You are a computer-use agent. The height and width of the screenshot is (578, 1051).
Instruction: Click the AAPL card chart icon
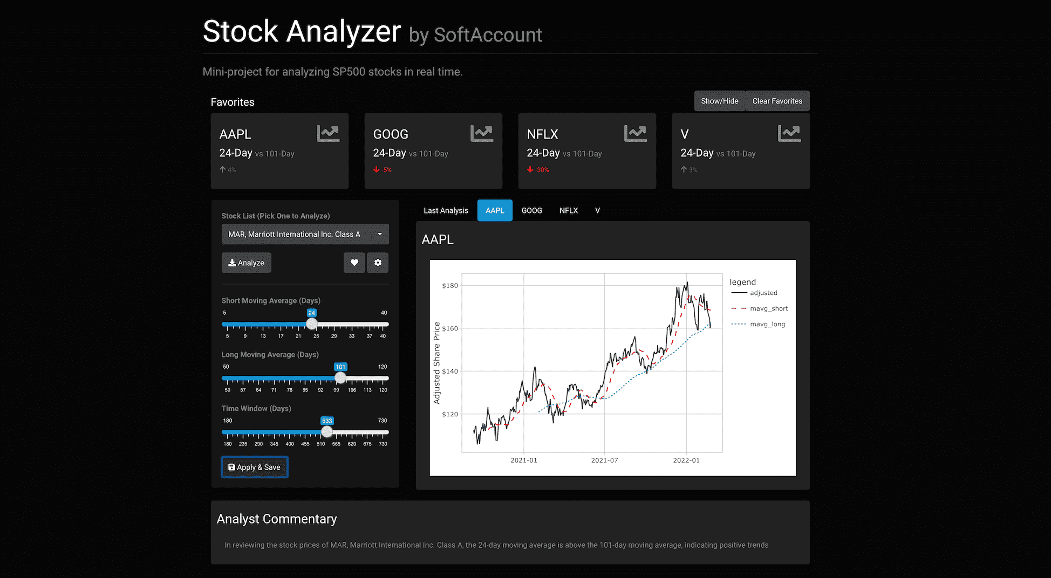pos(328,133)
